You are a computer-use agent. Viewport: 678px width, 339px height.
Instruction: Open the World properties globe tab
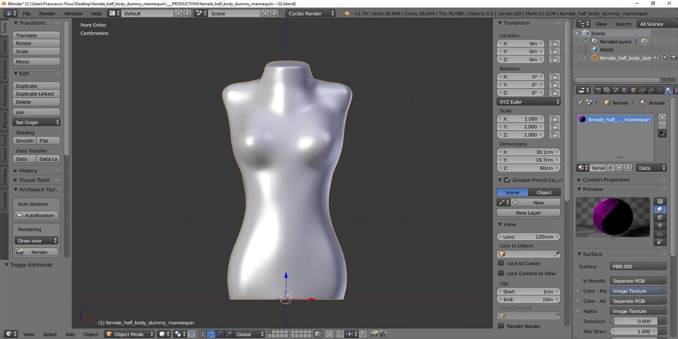click(x=625, y=90)
